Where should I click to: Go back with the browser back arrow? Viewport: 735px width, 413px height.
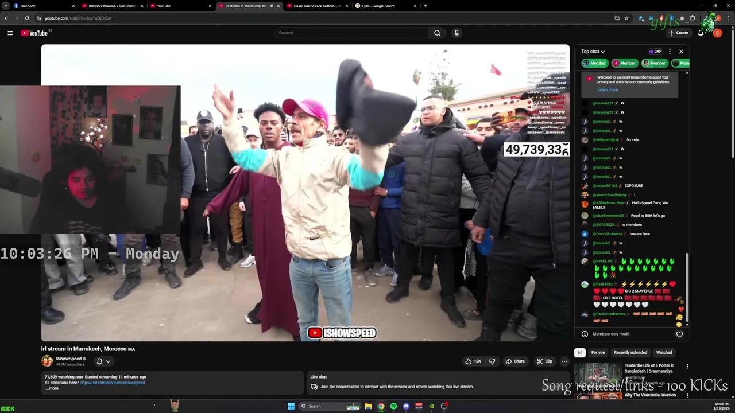click(x=6, y=18)
